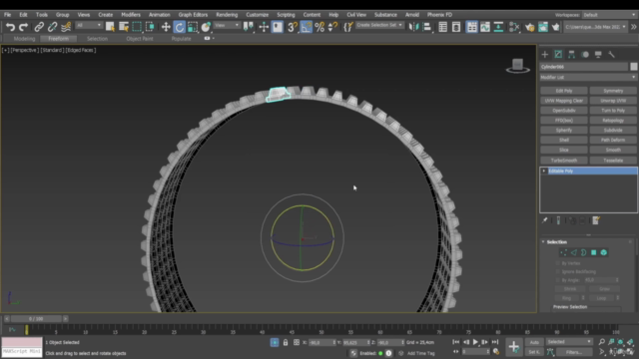Switch to the Modeling ribbon tab
The height and width of the screenshot is (359, 639).
(24, 39)
